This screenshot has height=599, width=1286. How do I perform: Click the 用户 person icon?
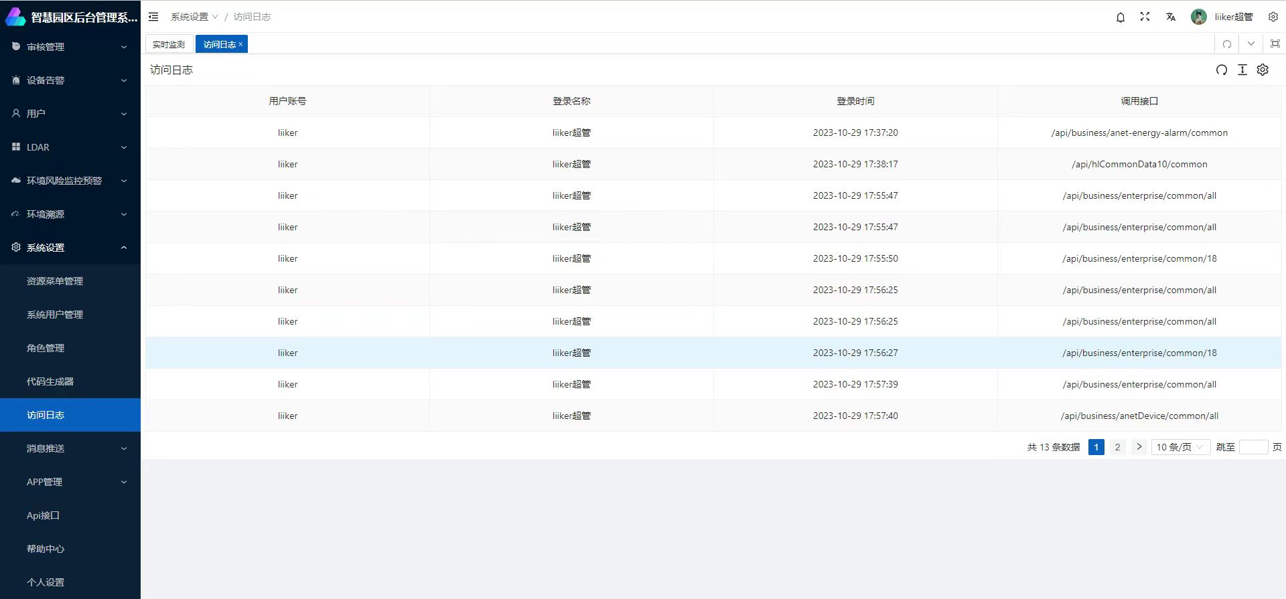16,113
